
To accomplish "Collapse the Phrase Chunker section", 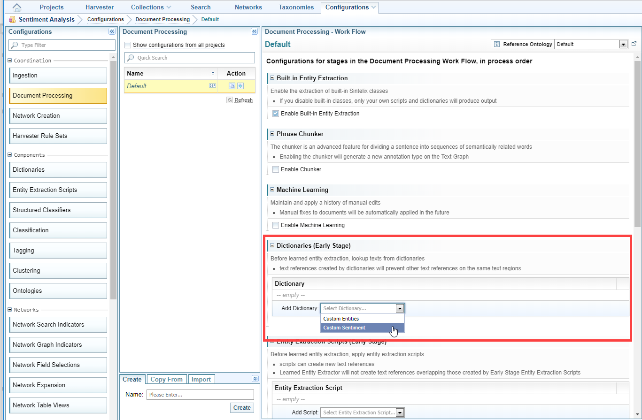I will tap(272, 134).
